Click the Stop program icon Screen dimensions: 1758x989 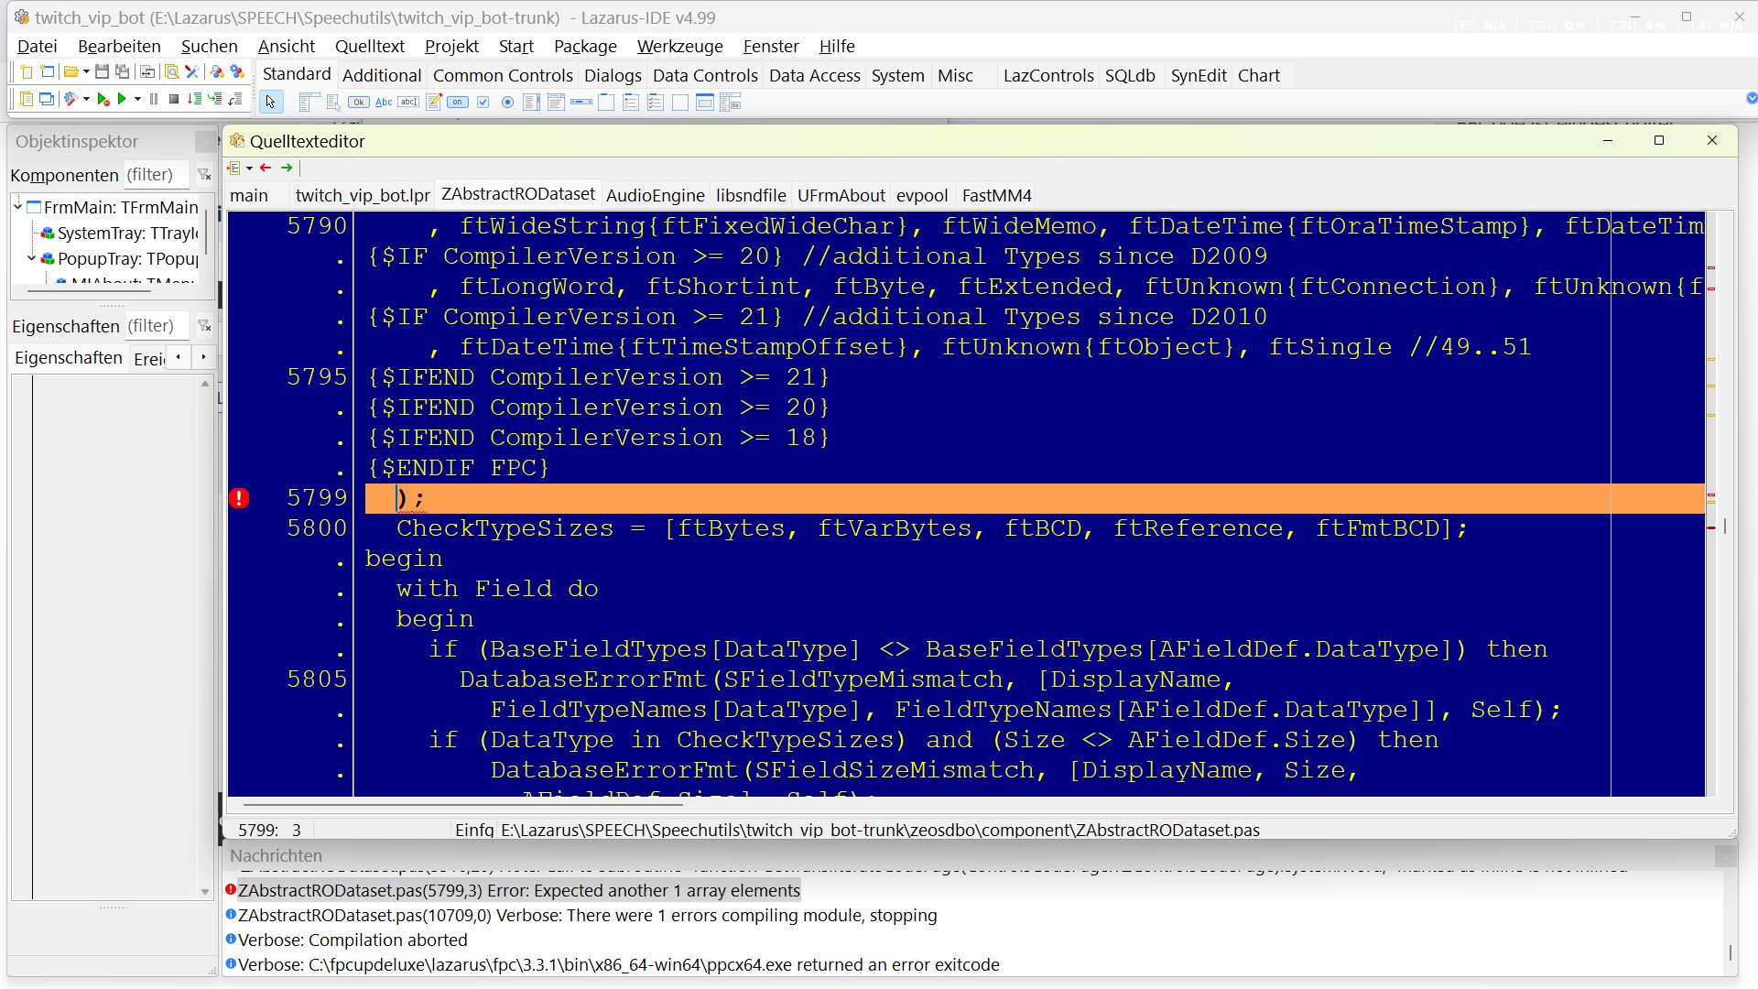point(174,99)
